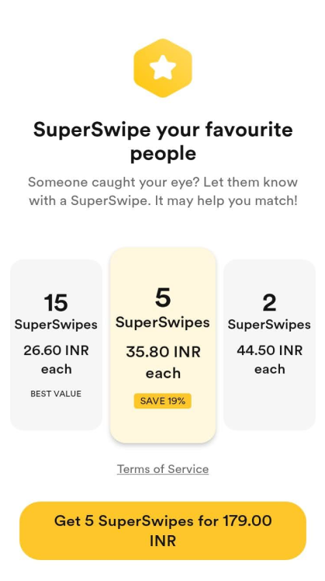325x581 pixels.
Task: Click the 35.80 INR each price
Action: tap(163, 362)
